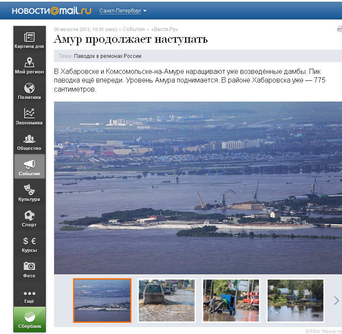The image size is (342, 334).
Task: Follow the Вести.Ру source link
Action: coord(163,29)
